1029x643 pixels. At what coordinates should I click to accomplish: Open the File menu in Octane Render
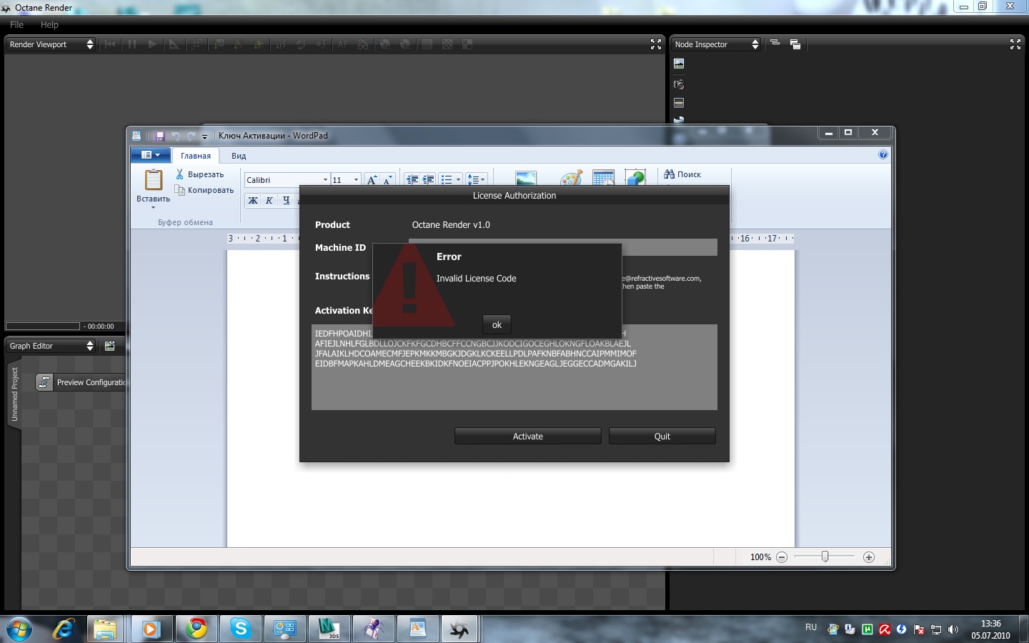pyautogui.click(x=16, y=24)
